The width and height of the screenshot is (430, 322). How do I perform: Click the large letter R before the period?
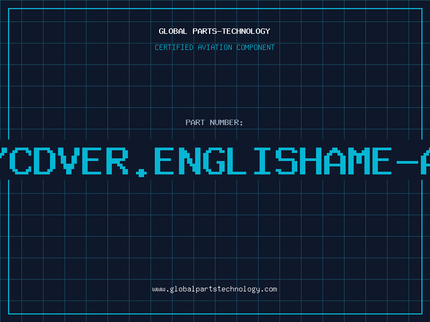coord(117,161)
